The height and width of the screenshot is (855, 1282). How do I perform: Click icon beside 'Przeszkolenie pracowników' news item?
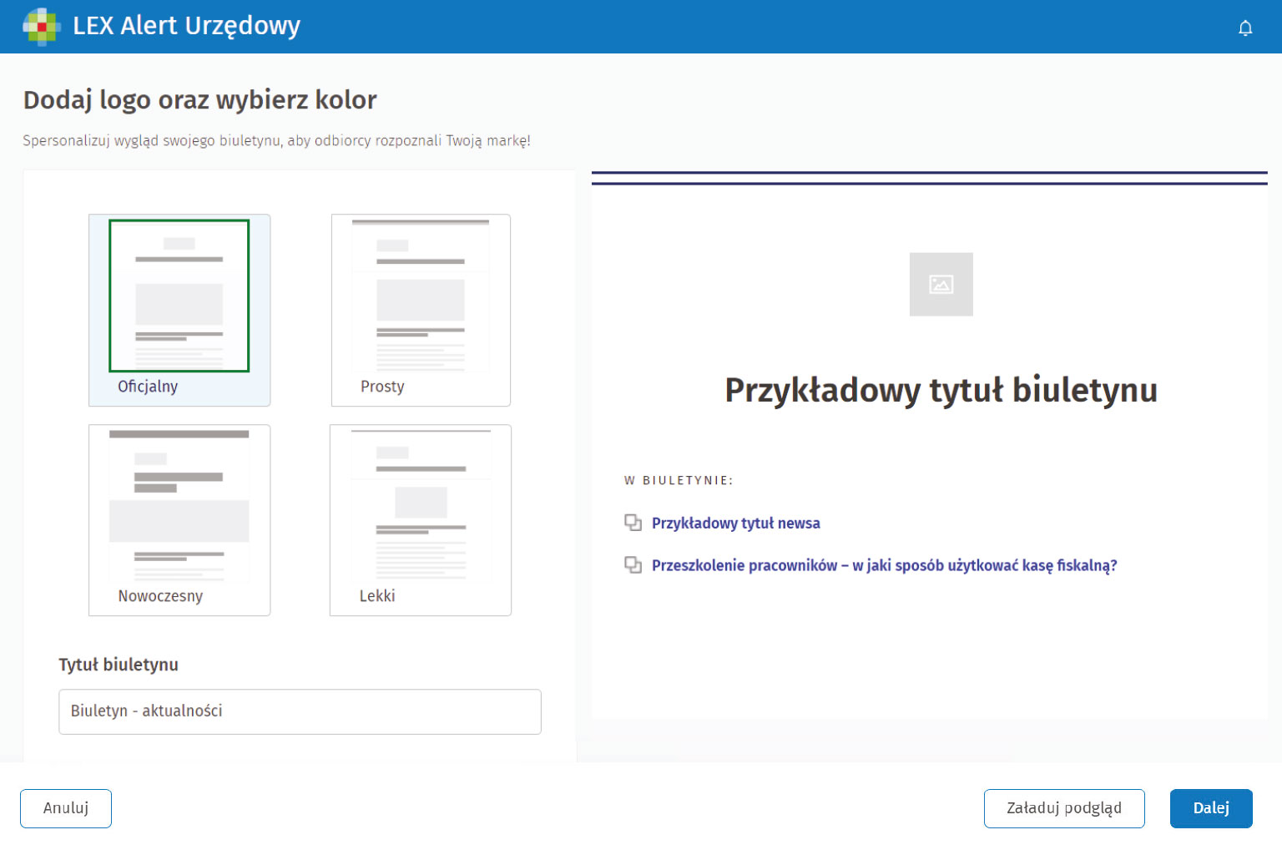633,565
